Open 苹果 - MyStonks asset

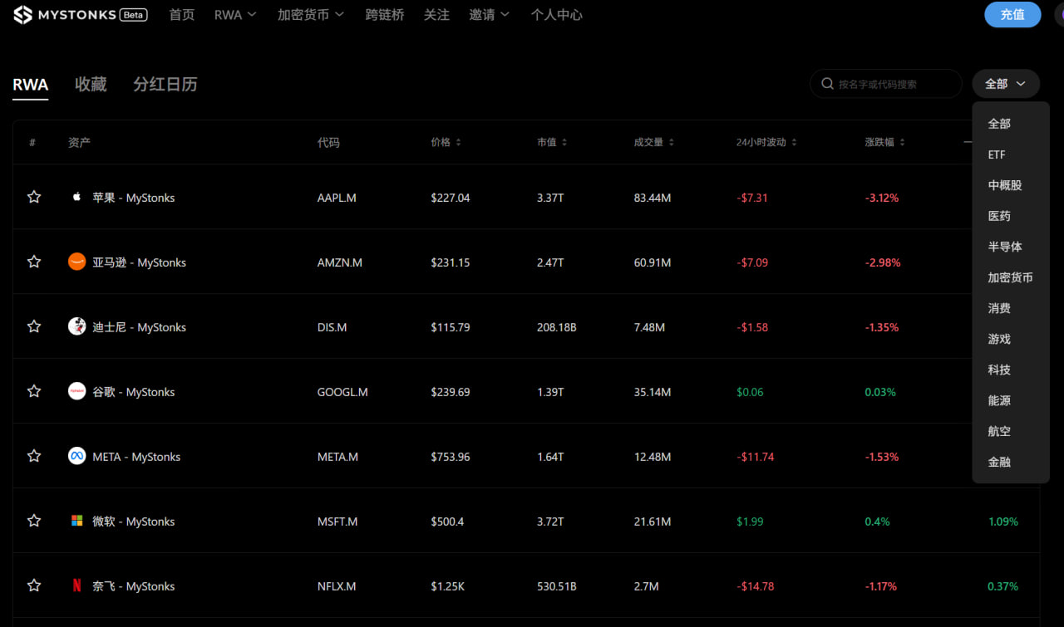pyautogui.click(x=134, y=198)
